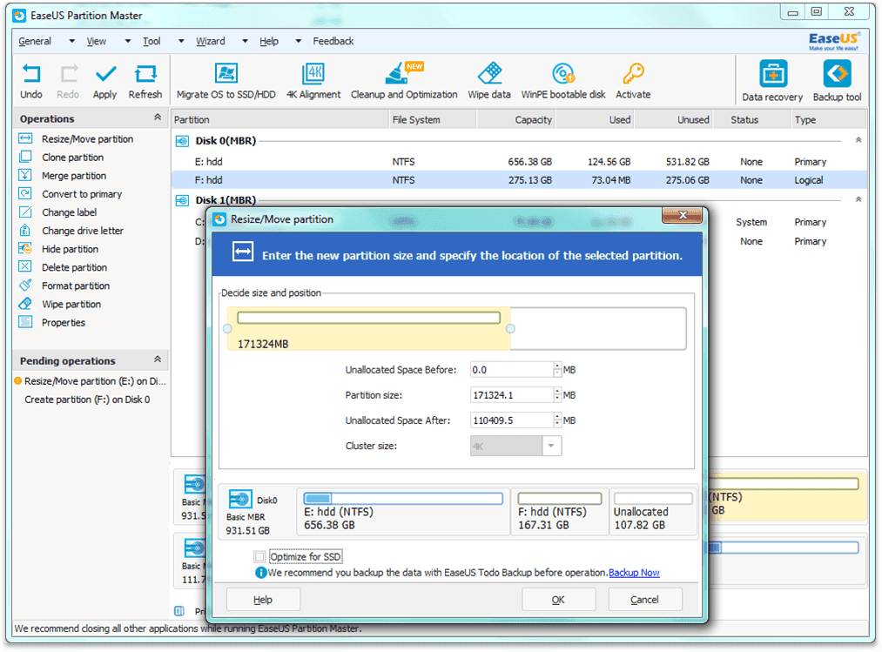Select Change label operation

[x=69, y=212]
